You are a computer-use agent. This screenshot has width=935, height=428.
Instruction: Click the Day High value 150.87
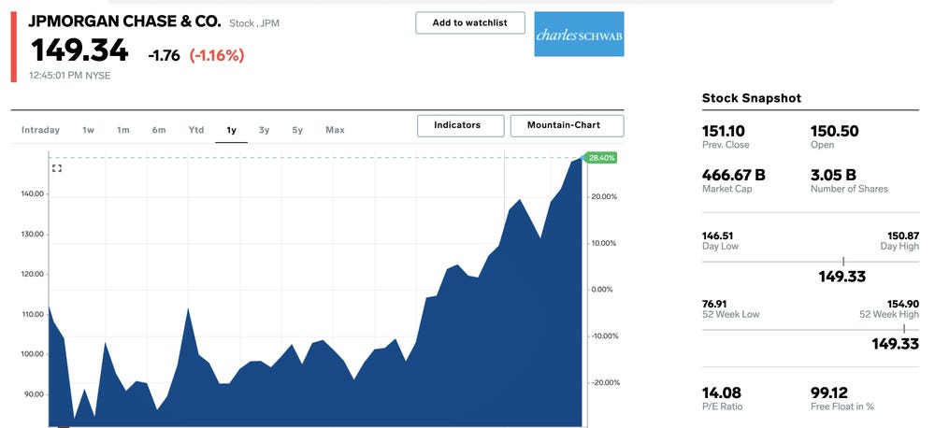click(903, 236)
